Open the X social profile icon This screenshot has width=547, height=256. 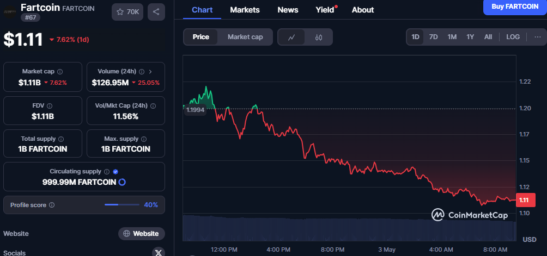159,252
